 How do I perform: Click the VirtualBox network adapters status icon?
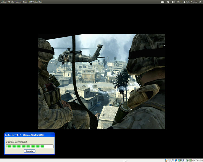[176, 160]
